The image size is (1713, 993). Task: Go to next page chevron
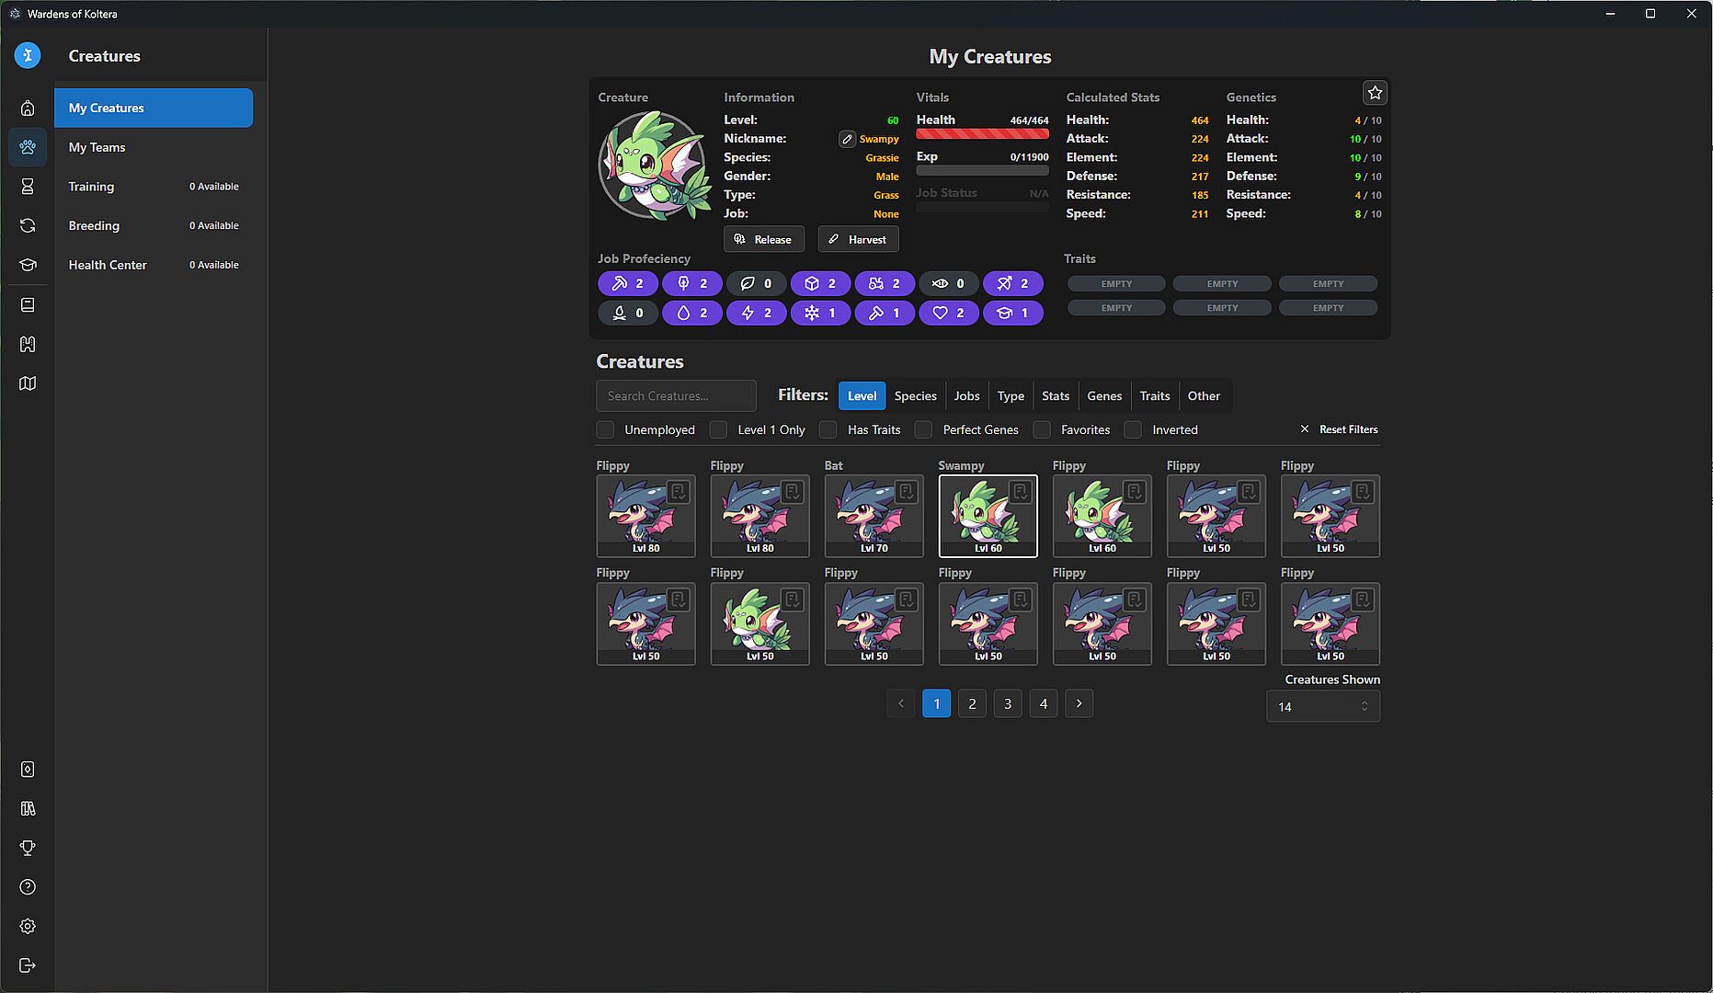(1079, 703)
